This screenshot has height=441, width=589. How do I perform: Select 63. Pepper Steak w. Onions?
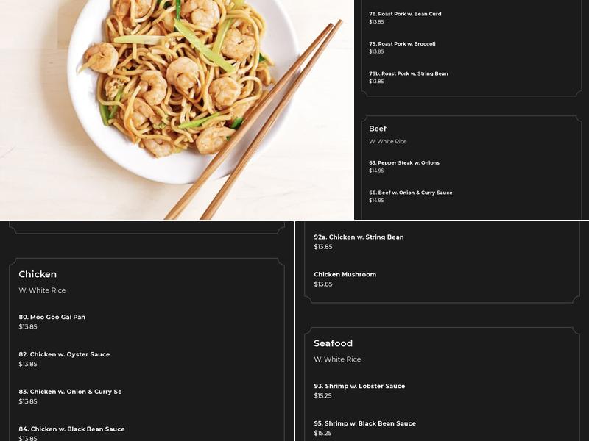pos(403,162)
